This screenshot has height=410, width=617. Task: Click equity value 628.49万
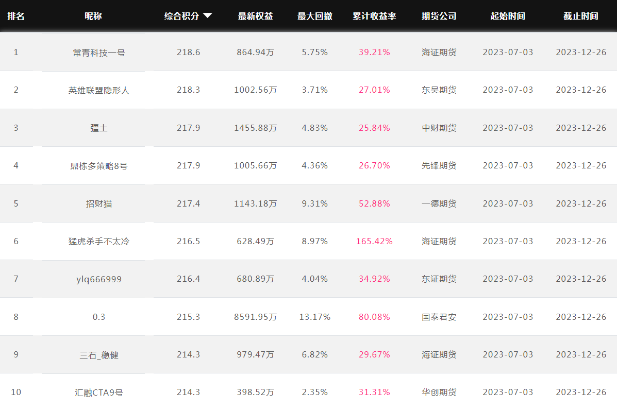point(255,242)
